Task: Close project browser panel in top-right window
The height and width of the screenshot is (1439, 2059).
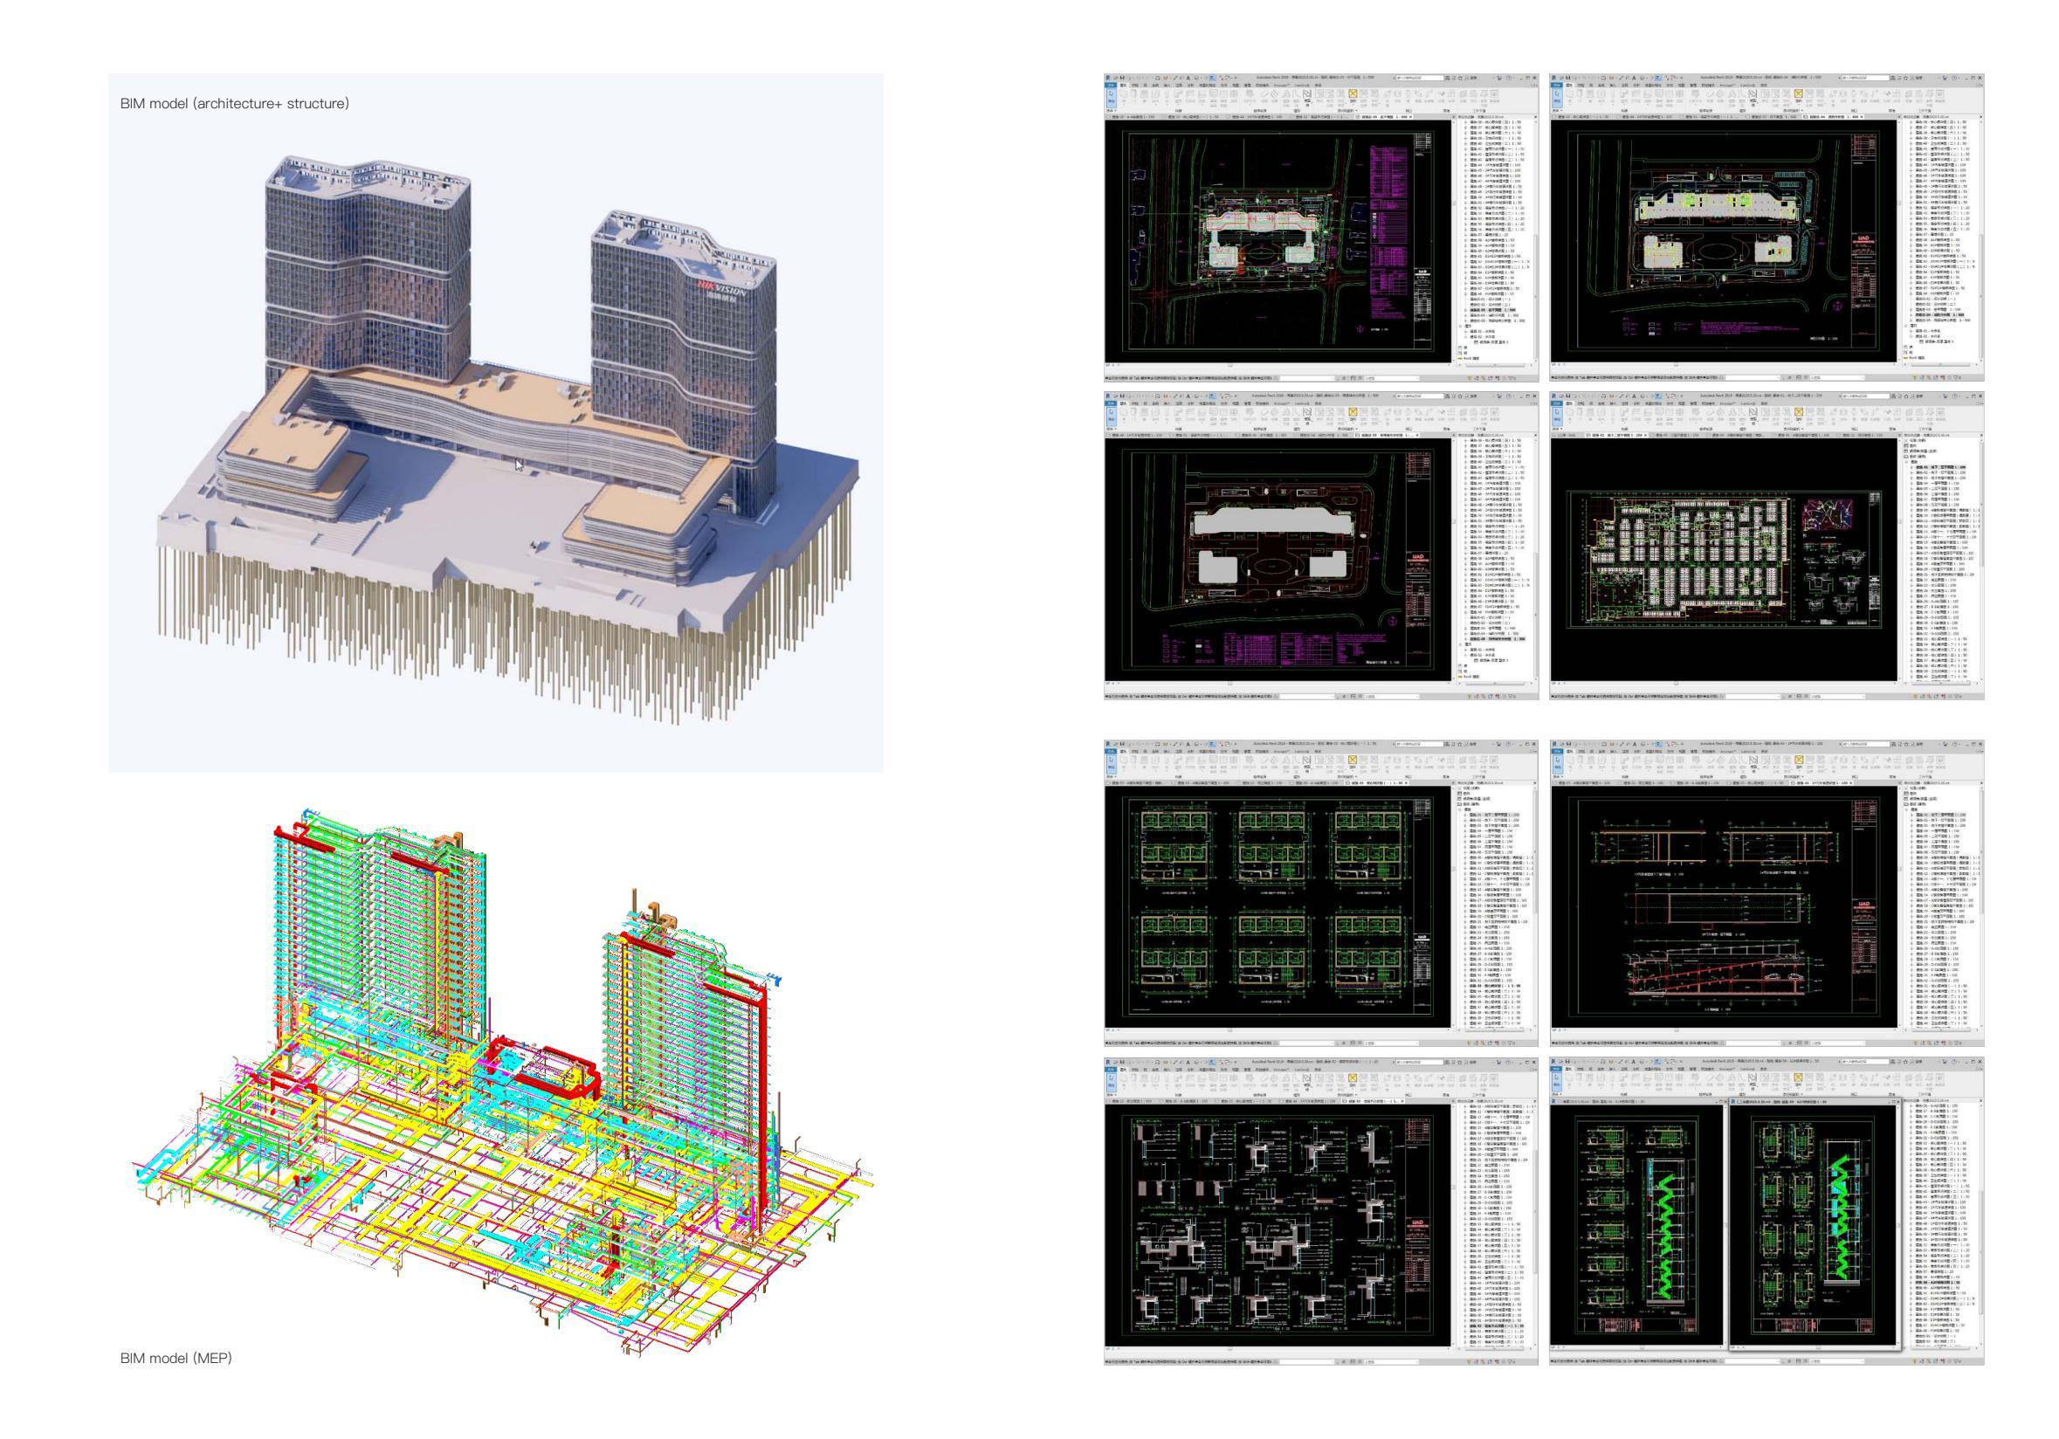Action: click(1982, 118)
